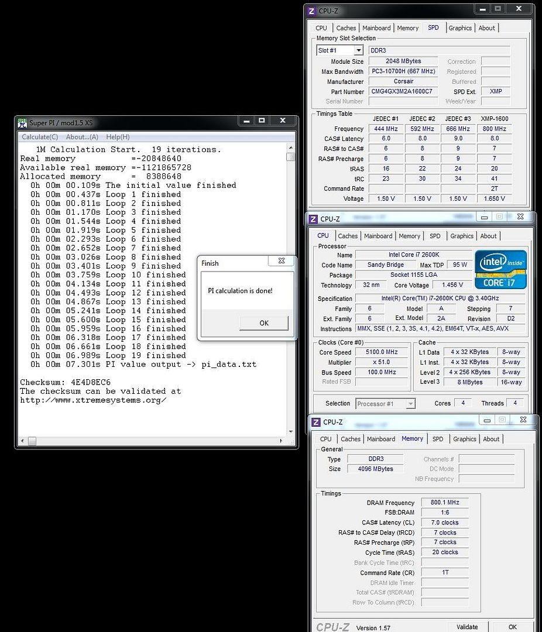Open Graphics tab in middle CPU-Z window
Viewport: 542px width, 632px height.
(x=462, y=236)
